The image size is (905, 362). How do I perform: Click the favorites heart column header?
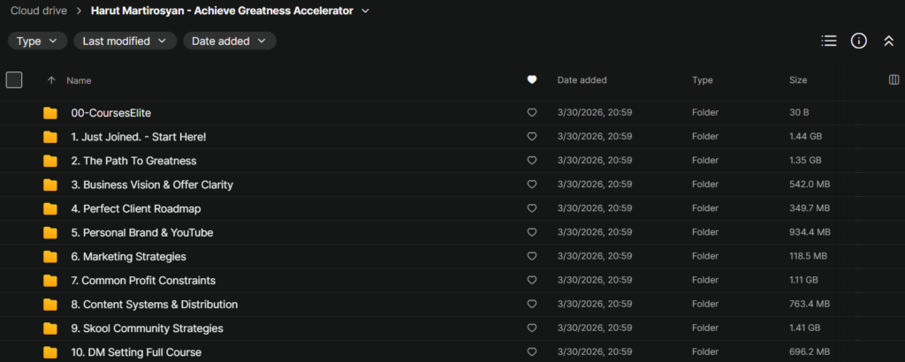coord(532,80)
